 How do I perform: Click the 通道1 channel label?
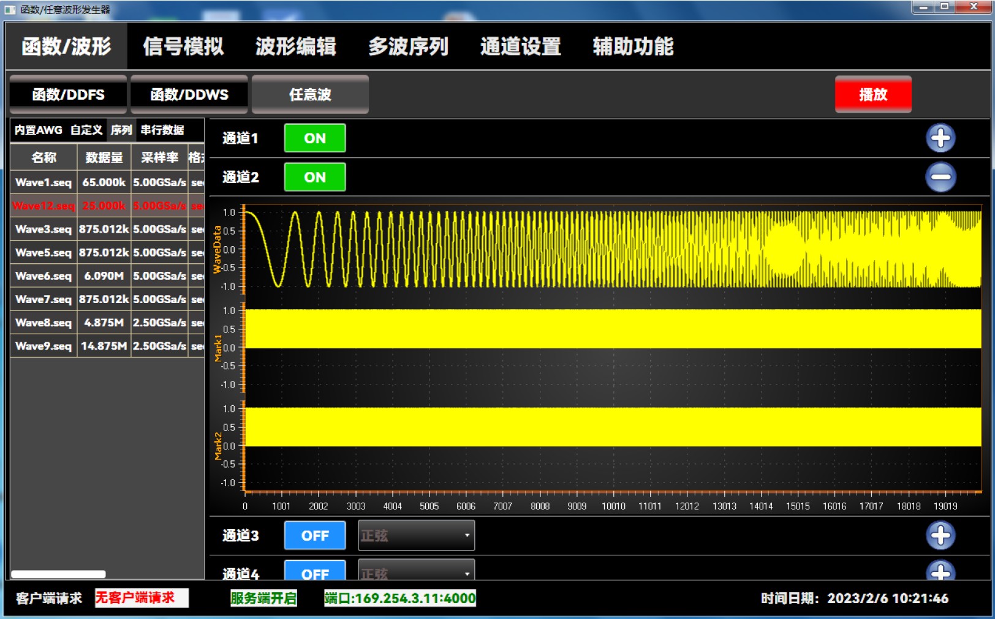point(240,138)
